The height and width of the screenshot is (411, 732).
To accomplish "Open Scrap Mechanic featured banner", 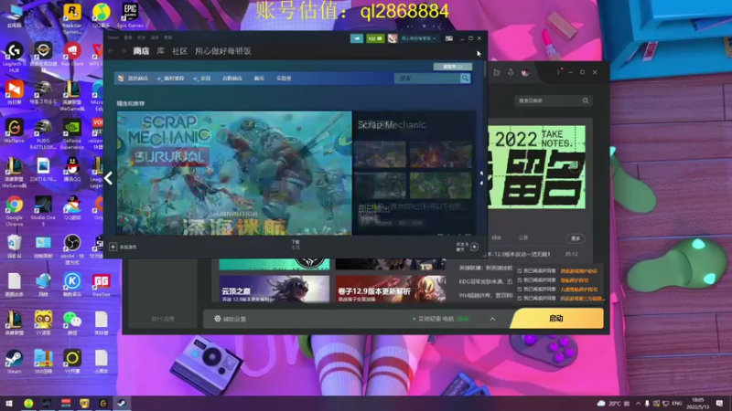I will click(x=234, y=173).
